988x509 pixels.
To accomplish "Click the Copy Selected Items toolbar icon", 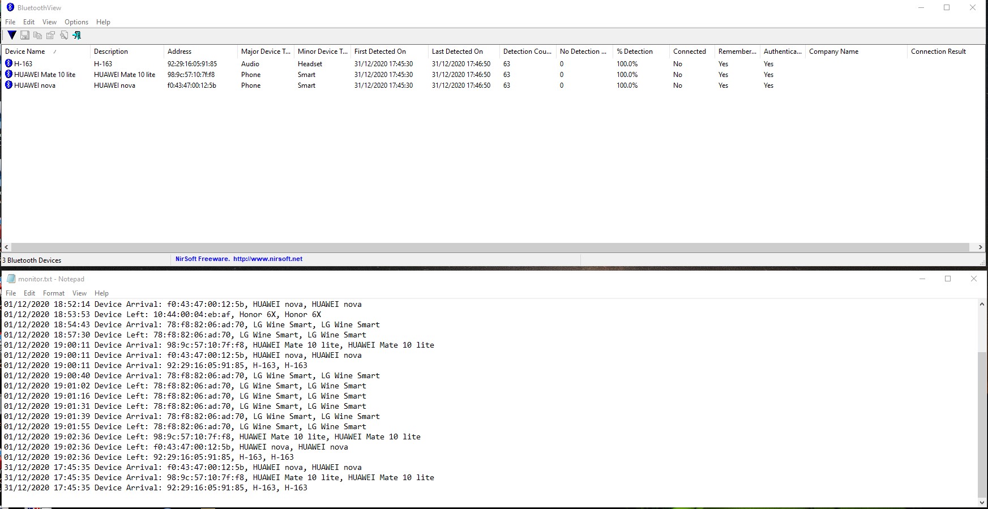I will point(37,35).
